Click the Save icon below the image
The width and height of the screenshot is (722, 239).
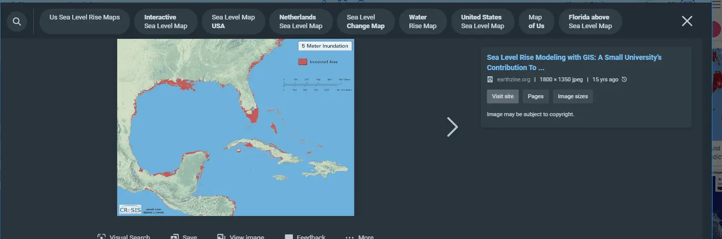(x=175, y=237)
